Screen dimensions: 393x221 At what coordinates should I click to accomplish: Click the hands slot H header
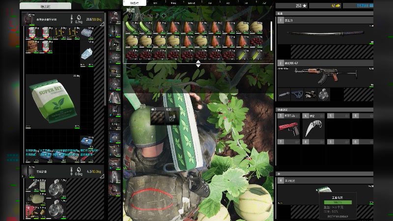click(325, 181)
